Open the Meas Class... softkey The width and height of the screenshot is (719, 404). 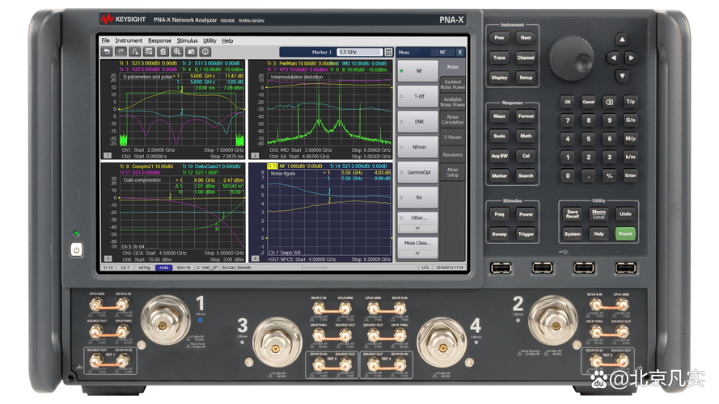[418, 247]
